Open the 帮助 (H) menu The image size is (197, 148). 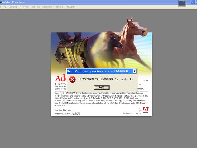71,7
